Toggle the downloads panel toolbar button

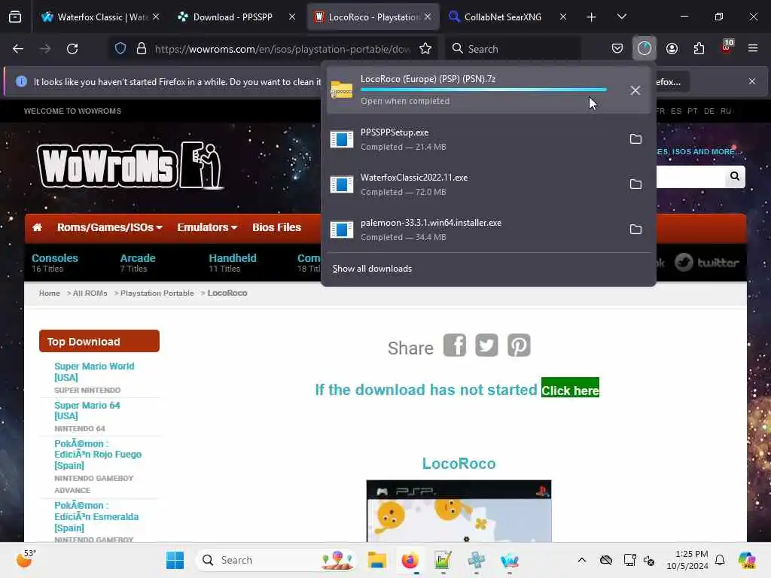645,49
